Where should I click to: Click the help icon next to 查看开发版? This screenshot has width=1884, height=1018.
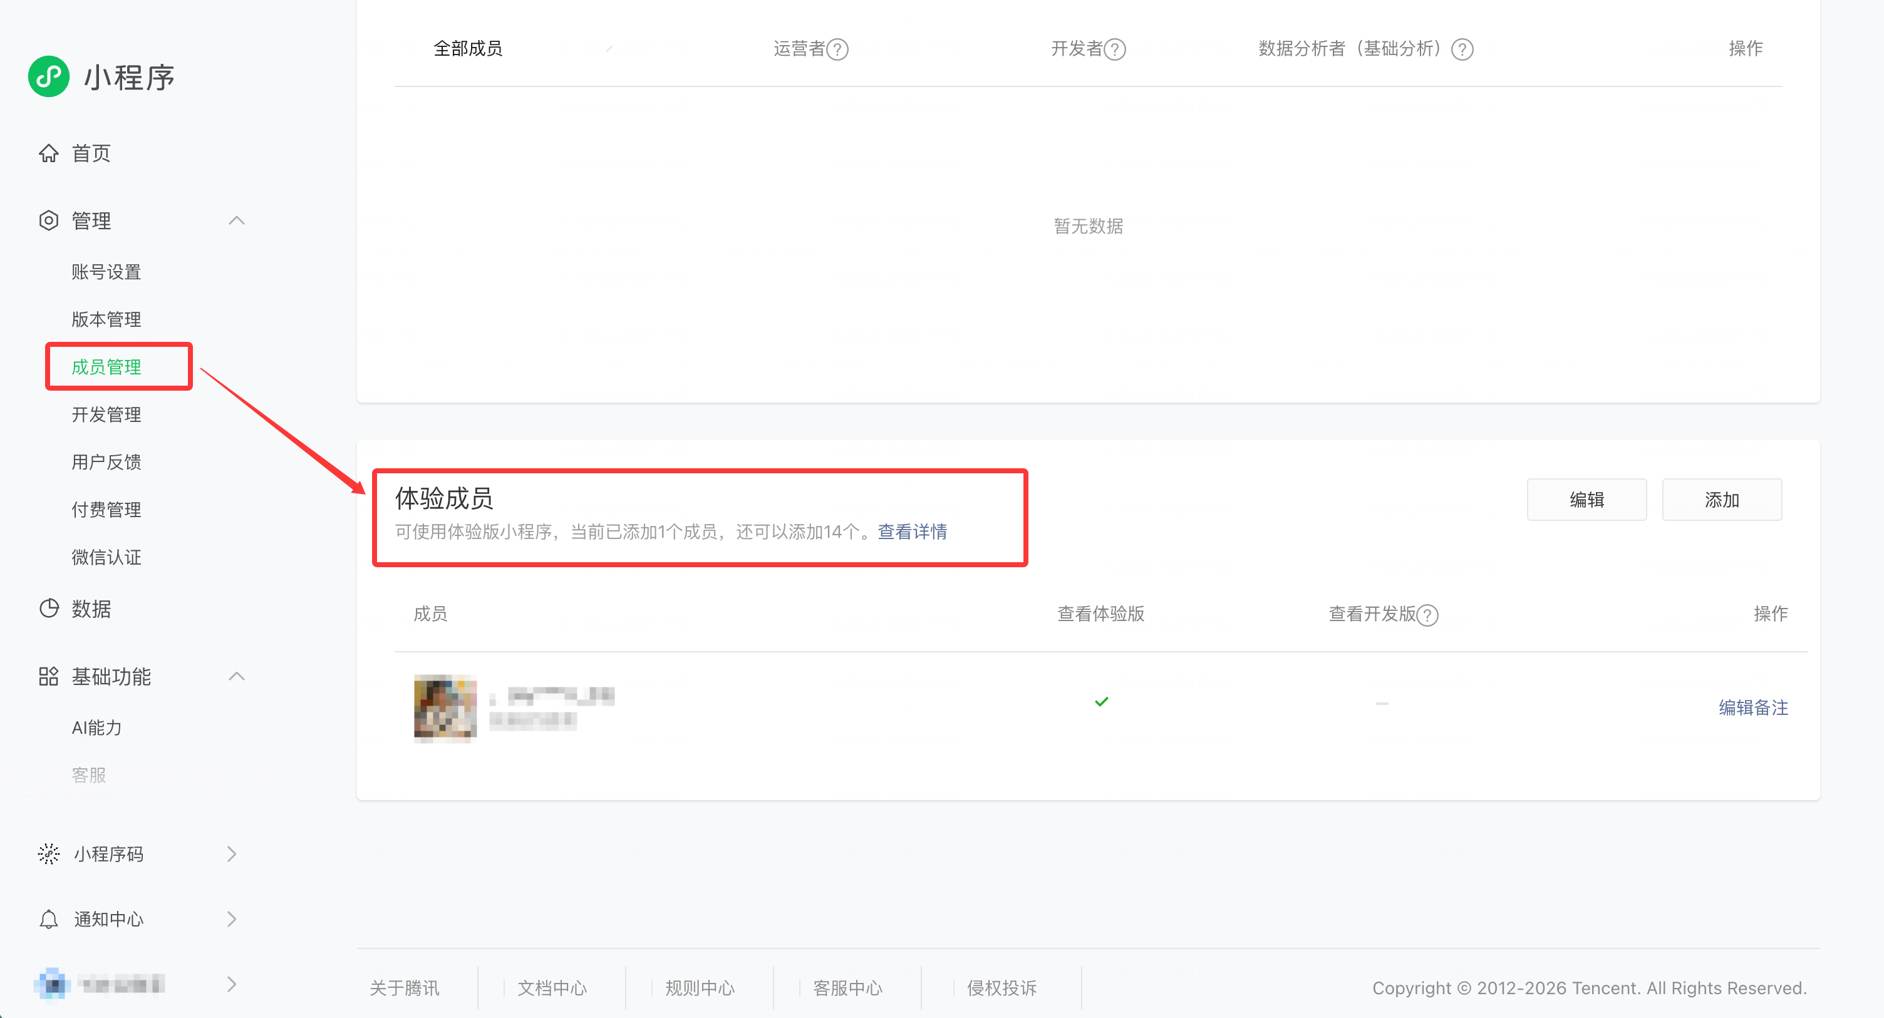point(1427,615)
